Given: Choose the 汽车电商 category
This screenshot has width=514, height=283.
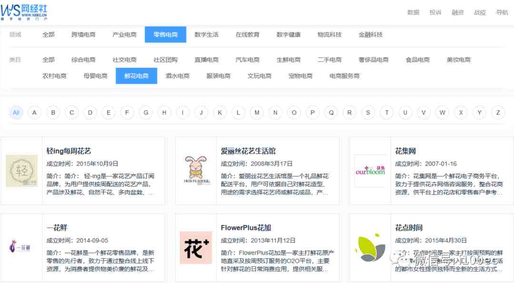Looking at the screenshot, I should click(247, 59).
